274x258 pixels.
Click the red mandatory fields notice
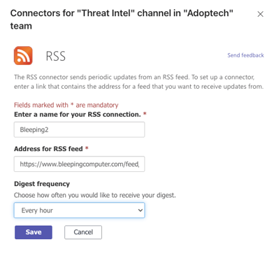pos(66,105)
